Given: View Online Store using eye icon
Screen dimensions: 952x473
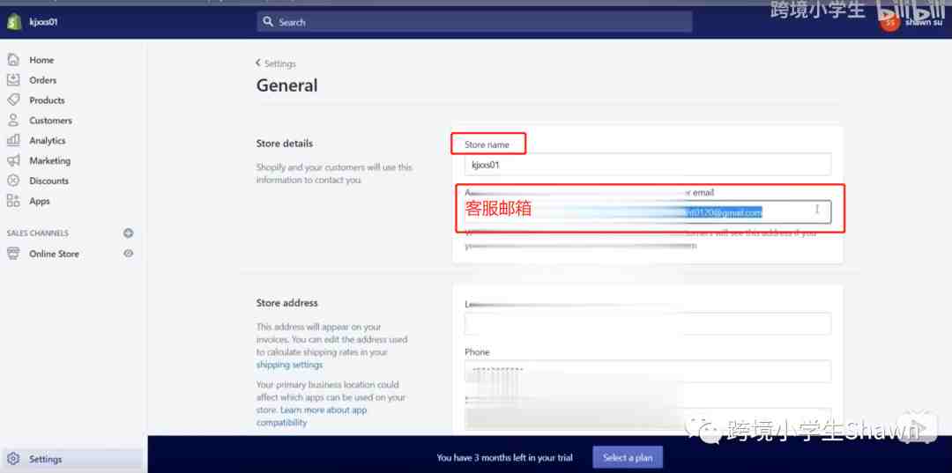Looking at the screenshot, I should click(129, 254).
